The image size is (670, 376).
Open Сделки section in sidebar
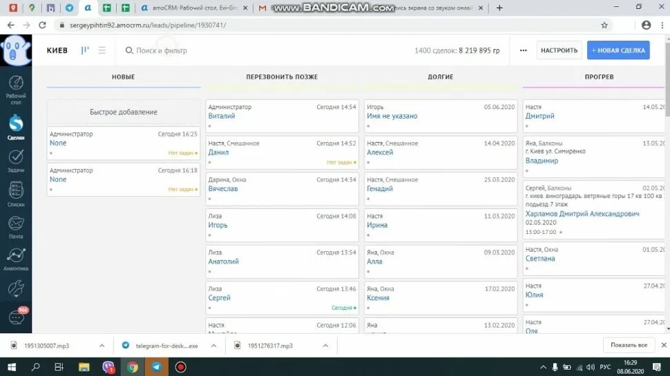point(16,127)
